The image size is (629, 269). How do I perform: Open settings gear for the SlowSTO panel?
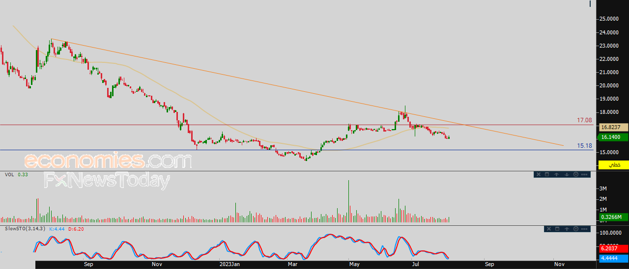click(576, 229)
